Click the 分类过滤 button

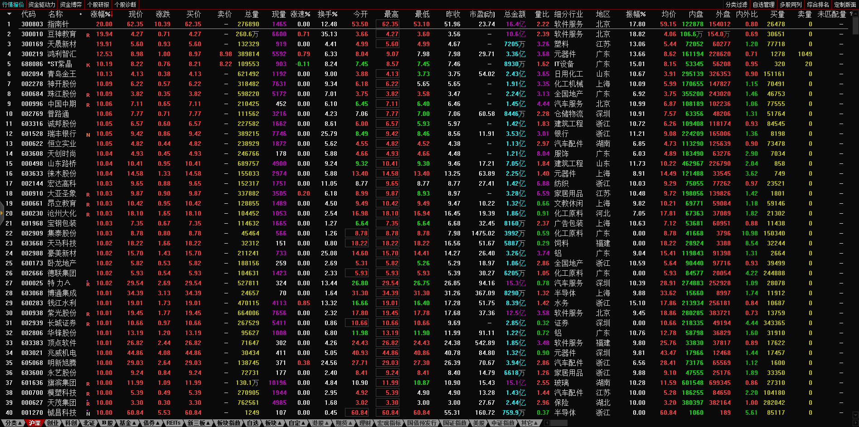pyautogui.click(x=736, y=5)
